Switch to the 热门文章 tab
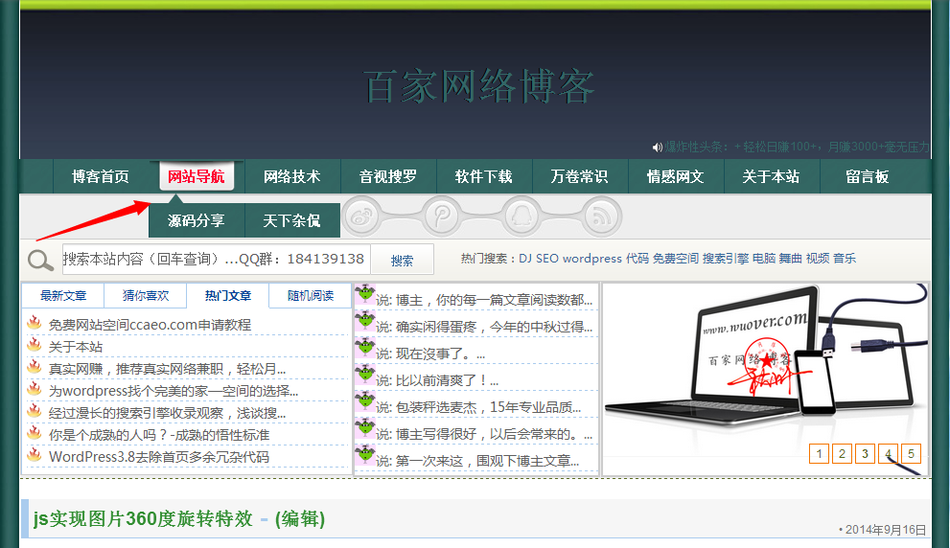 [228, 295]
